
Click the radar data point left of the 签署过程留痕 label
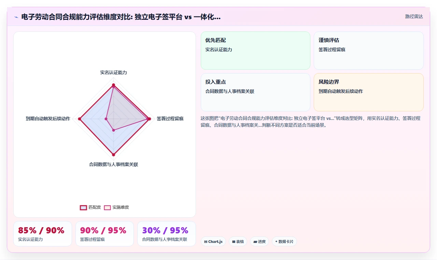click(x=149, y=119)
